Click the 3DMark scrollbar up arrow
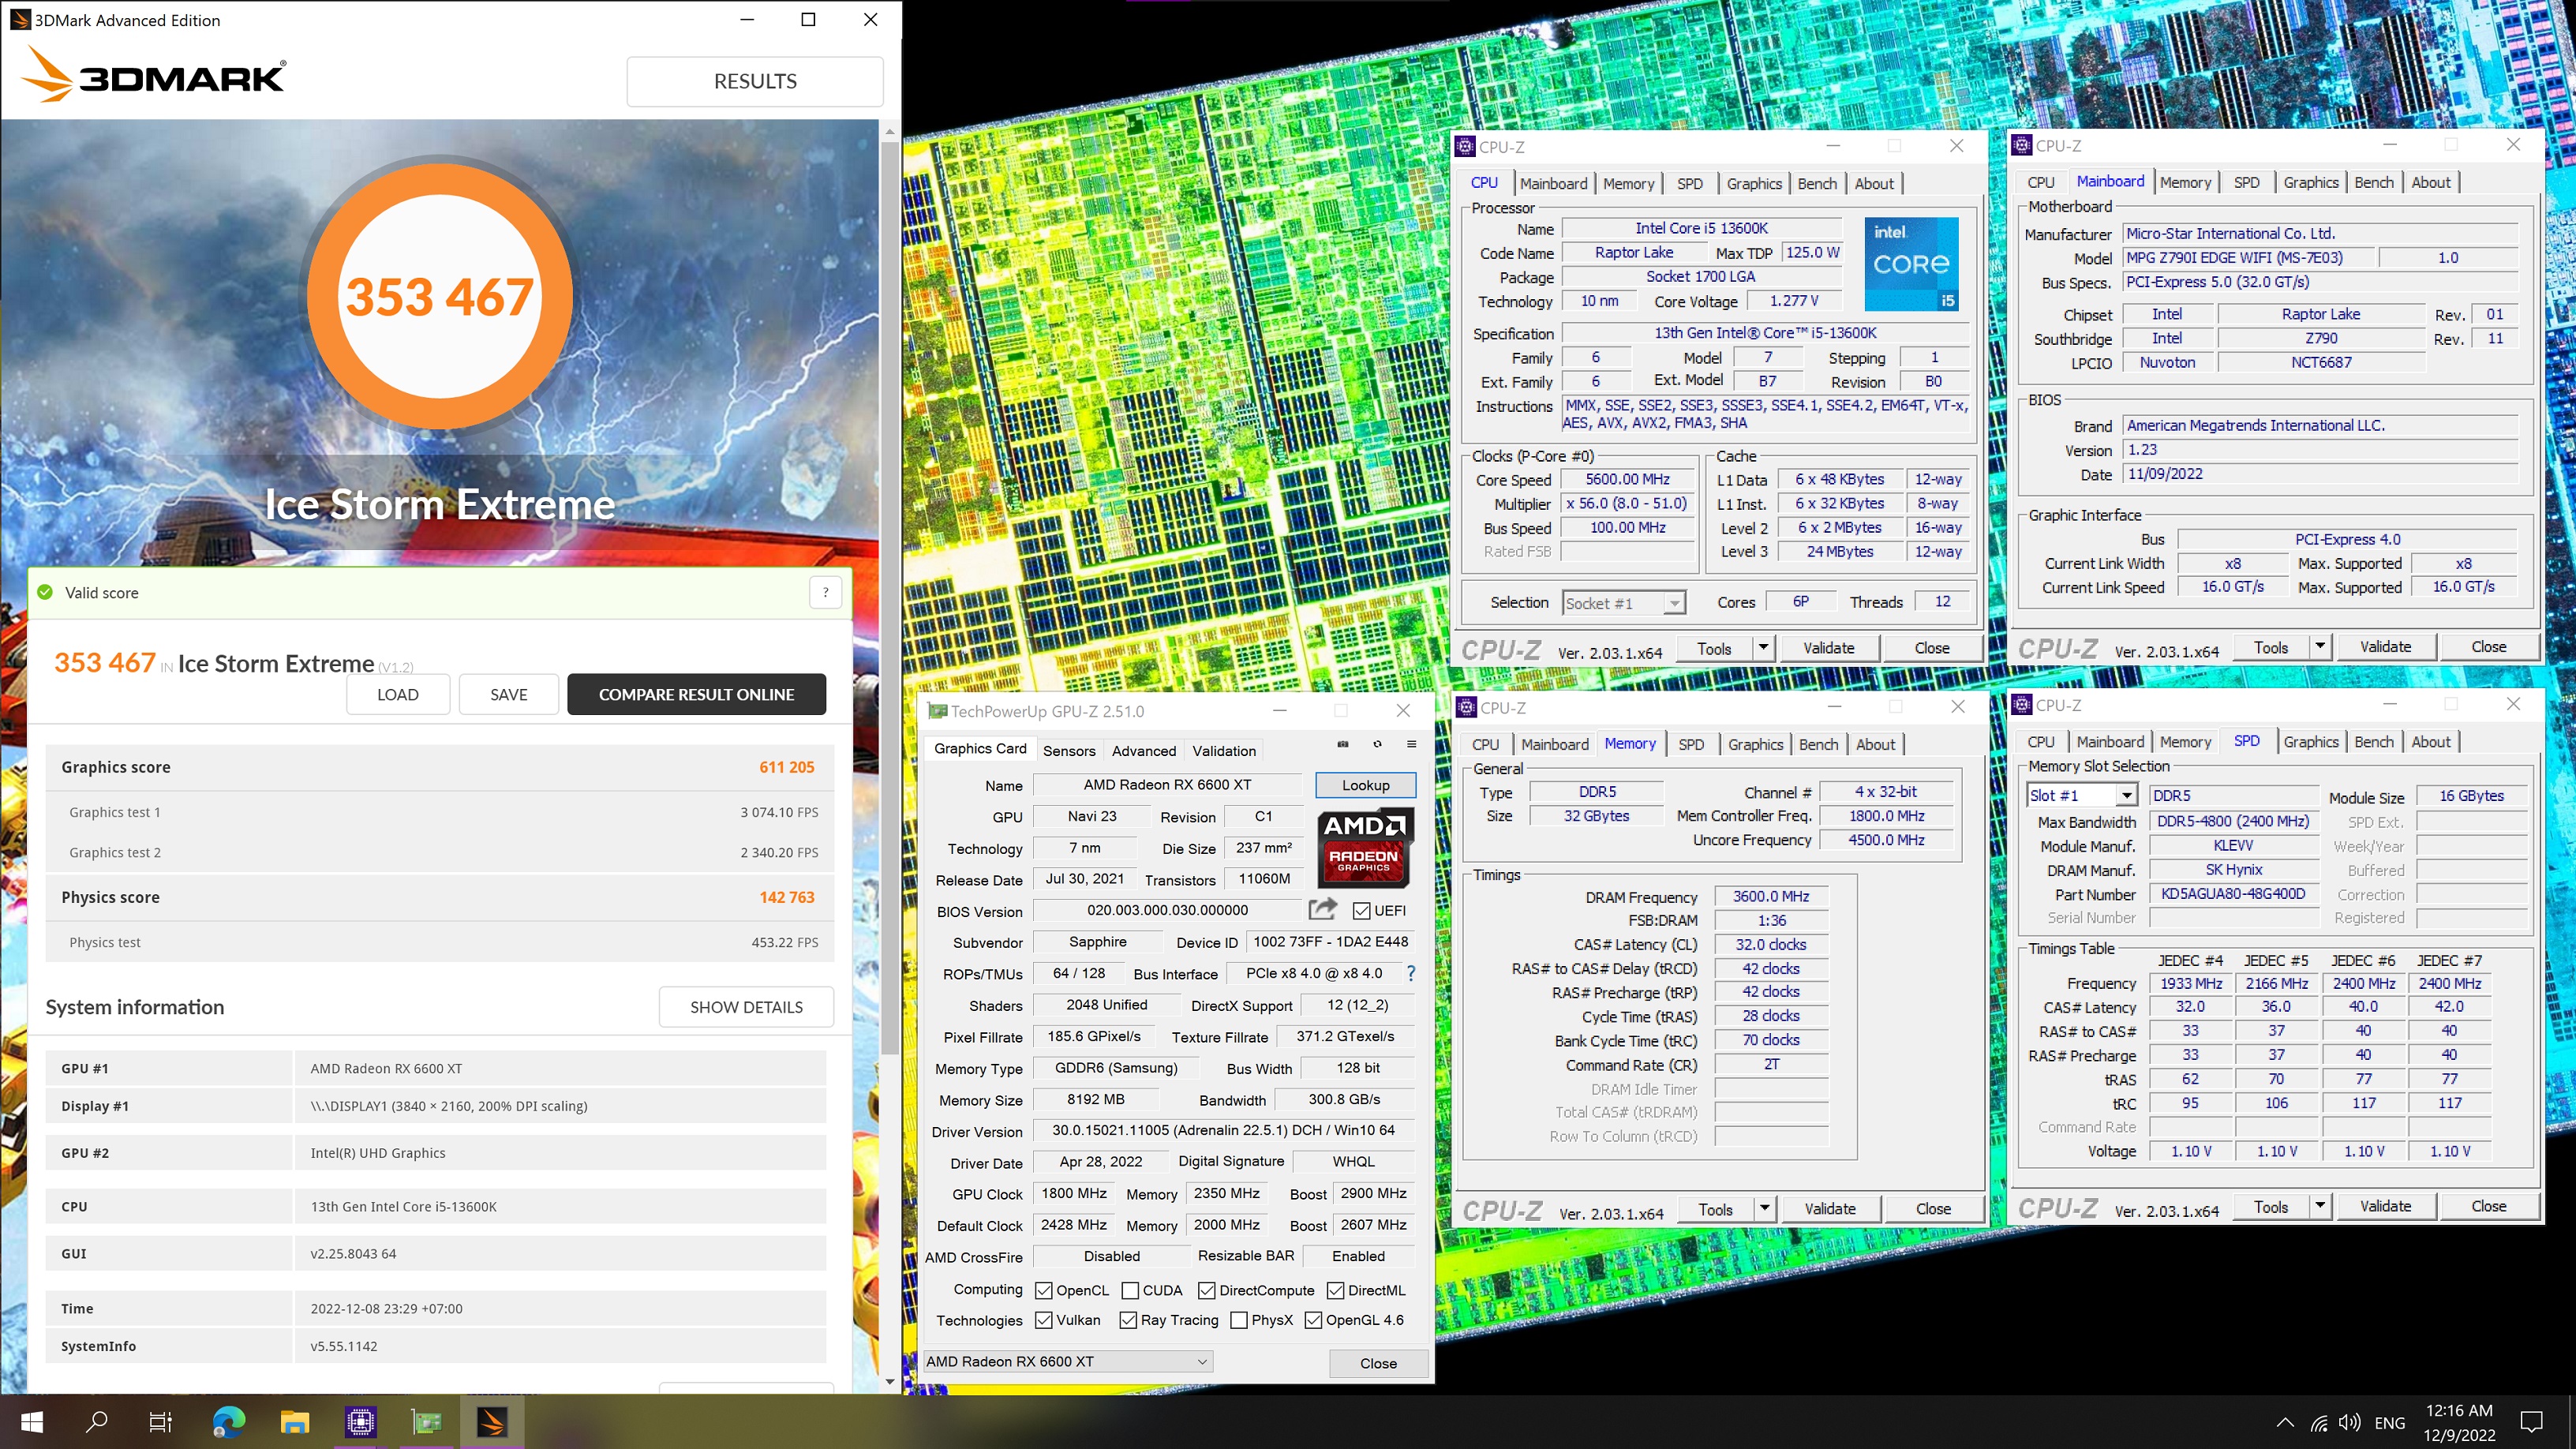The image size is (2576, 1449). click(889, 132)
